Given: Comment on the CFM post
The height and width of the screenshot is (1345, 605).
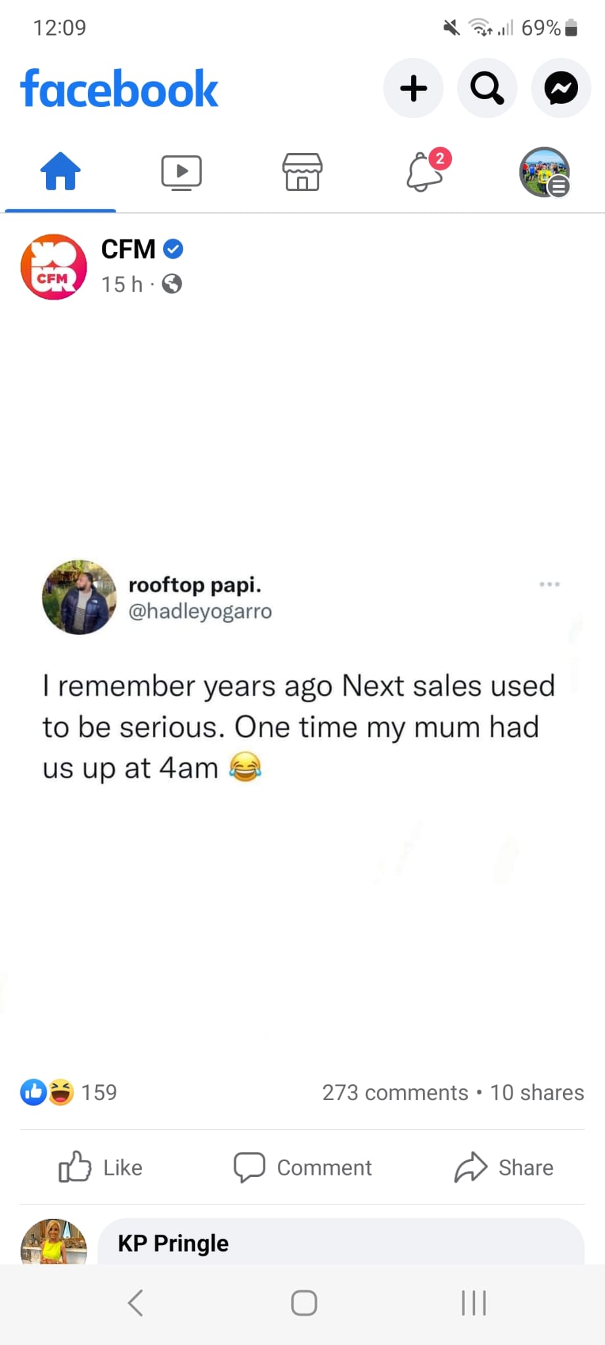Looking at the screenshot, I should pos(303,1167).
